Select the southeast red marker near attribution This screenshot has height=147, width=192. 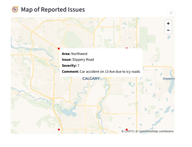[127, 130]
